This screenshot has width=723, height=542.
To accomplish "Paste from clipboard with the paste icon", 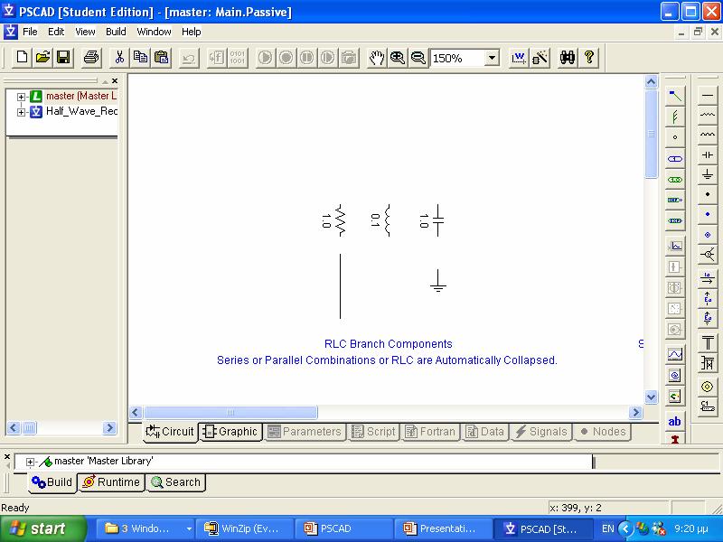I will click(162, 58).
